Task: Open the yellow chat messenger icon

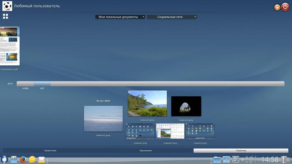Action: click(x=32, y=159)
